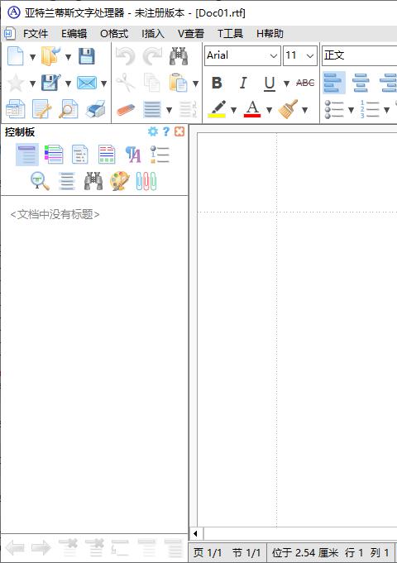Open control panel binoculars search icon
The height and width of the screenshot is (563, 397).
[93, 181]
